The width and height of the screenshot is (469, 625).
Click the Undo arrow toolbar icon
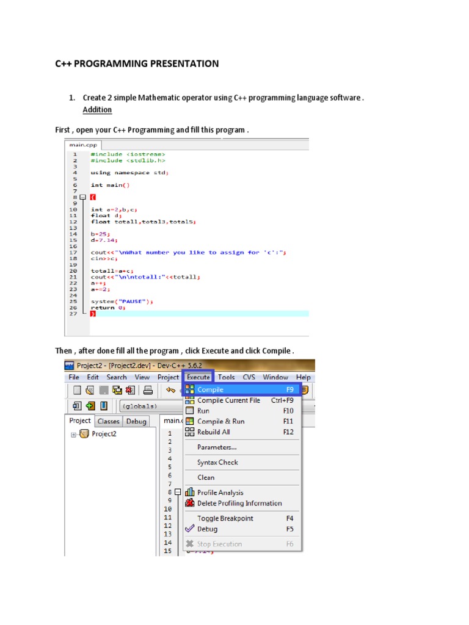[171, 390]
